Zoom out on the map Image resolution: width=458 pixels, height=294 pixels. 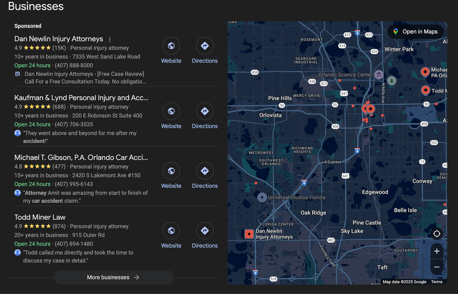coord(437,267)
